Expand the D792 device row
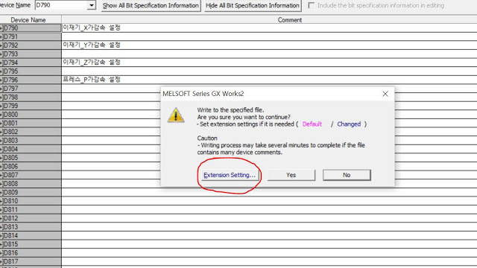 point(1,45)
